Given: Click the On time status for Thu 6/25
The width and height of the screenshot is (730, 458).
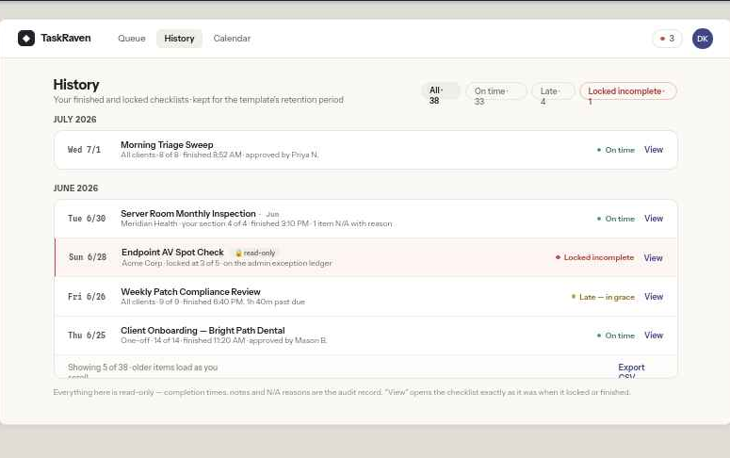Looking at the screenshot, I should click(615, 335).
